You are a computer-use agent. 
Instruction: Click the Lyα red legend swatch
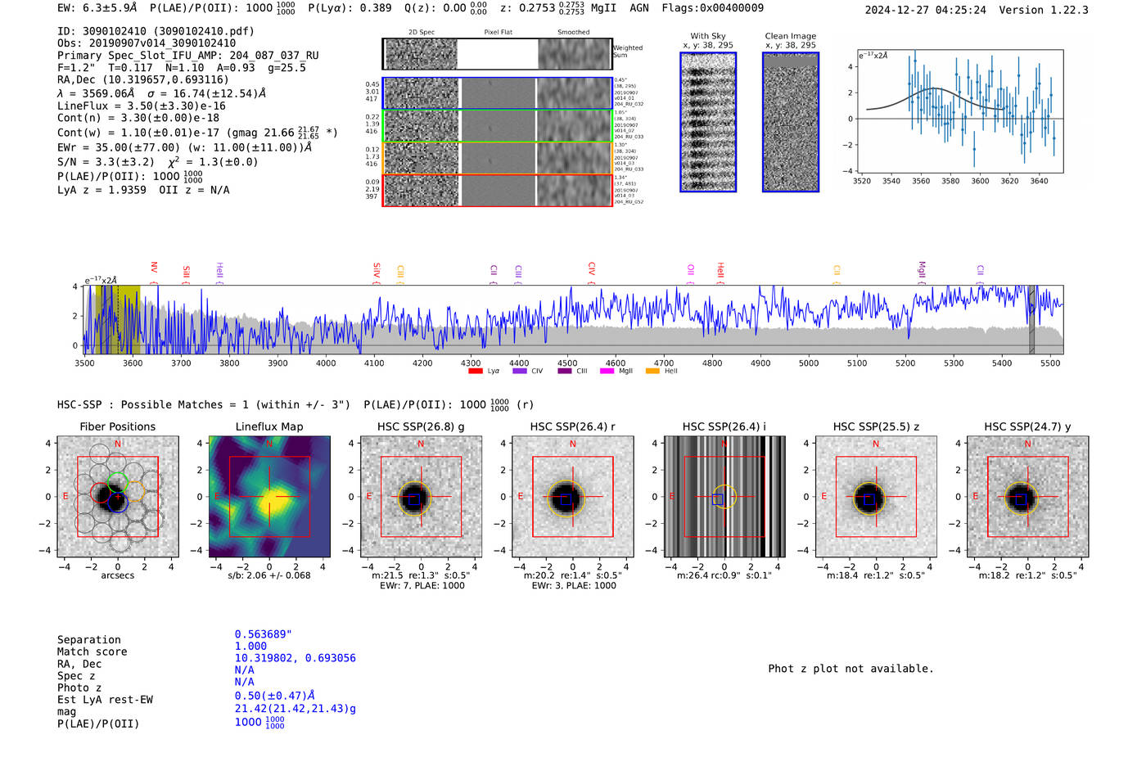tap(475, 371)
